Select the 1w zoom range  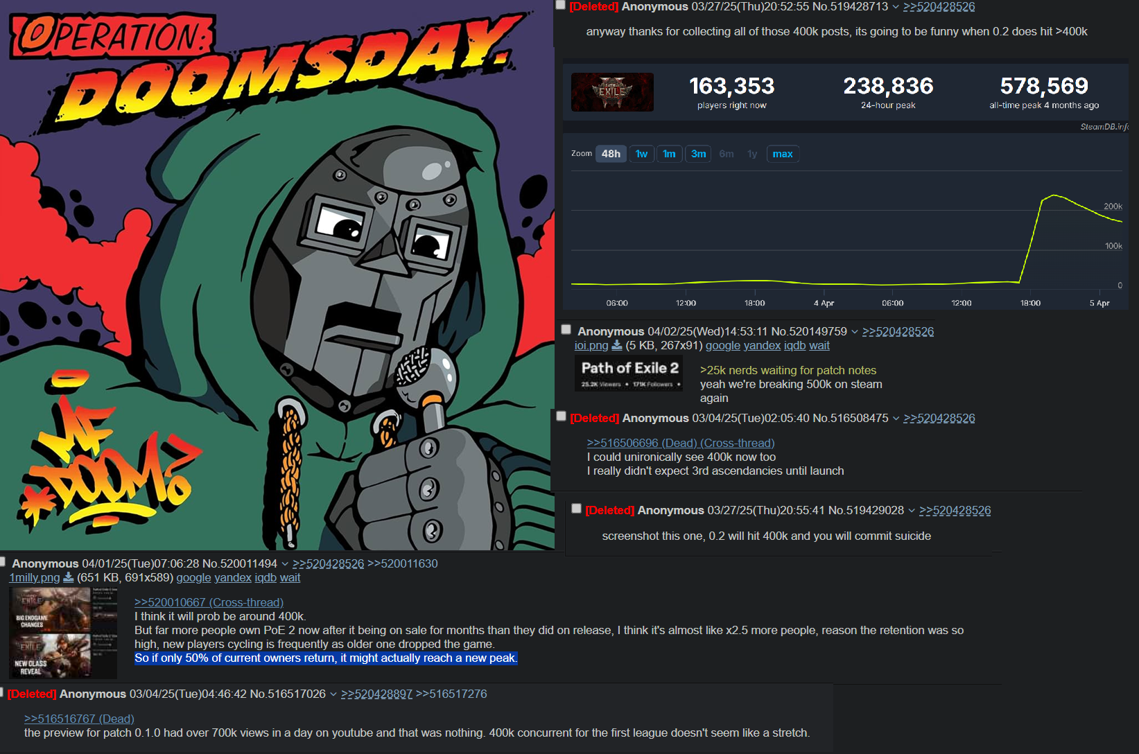[x=641, y=154]
